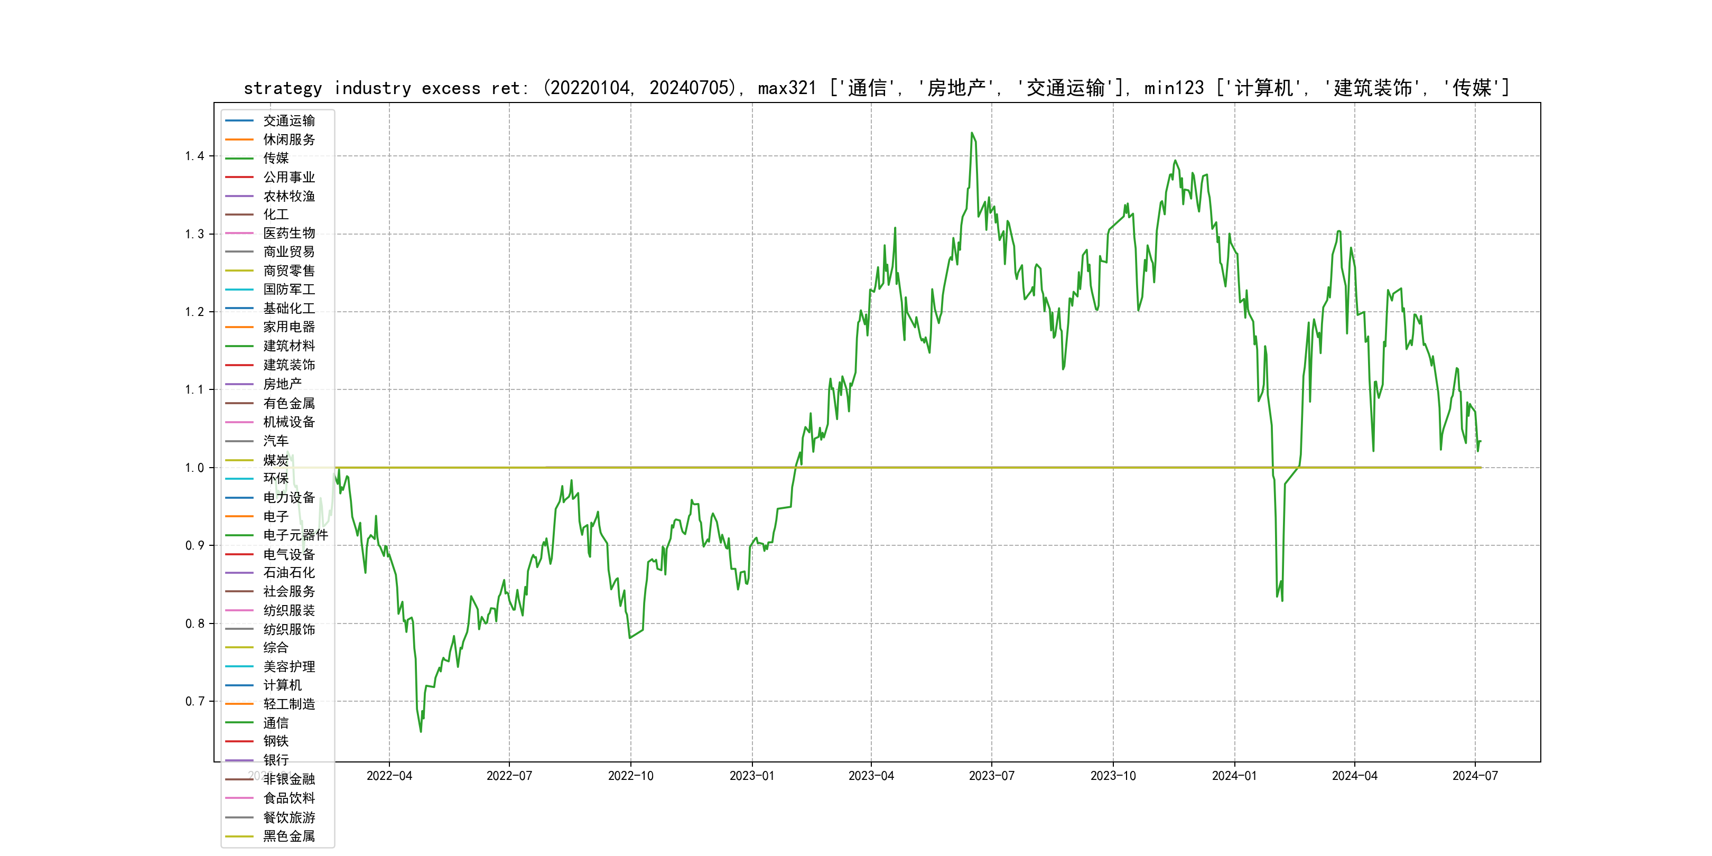Screen dimensions: 1712x856
Task: Click the 通信 legend label
Action: (x=275, y=723)
